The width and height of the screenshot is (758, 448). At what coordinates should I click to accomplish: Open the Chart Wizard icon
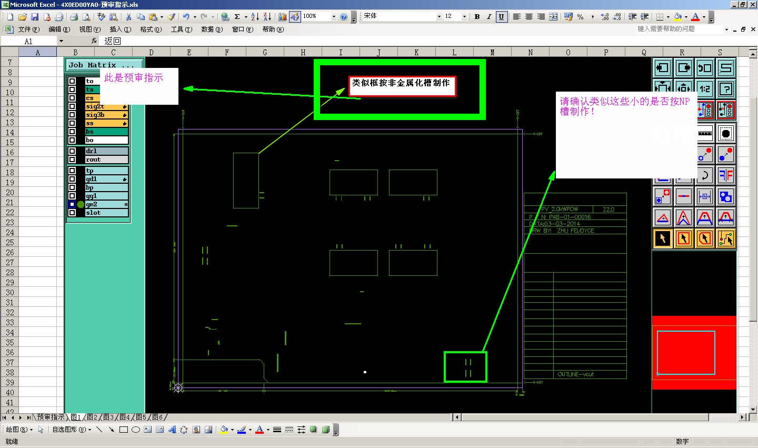point(283,17)
